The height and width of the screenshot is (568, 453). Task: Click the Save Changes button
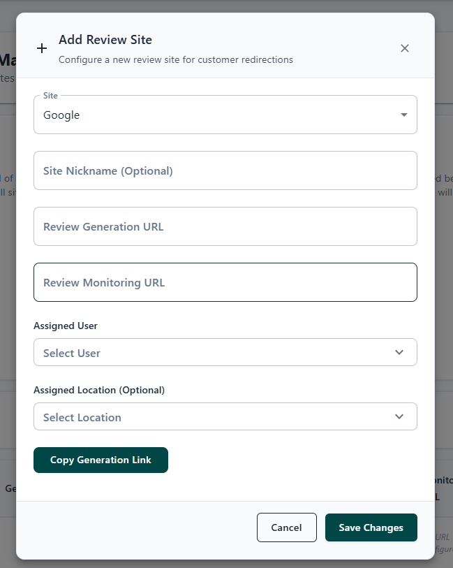371,527
